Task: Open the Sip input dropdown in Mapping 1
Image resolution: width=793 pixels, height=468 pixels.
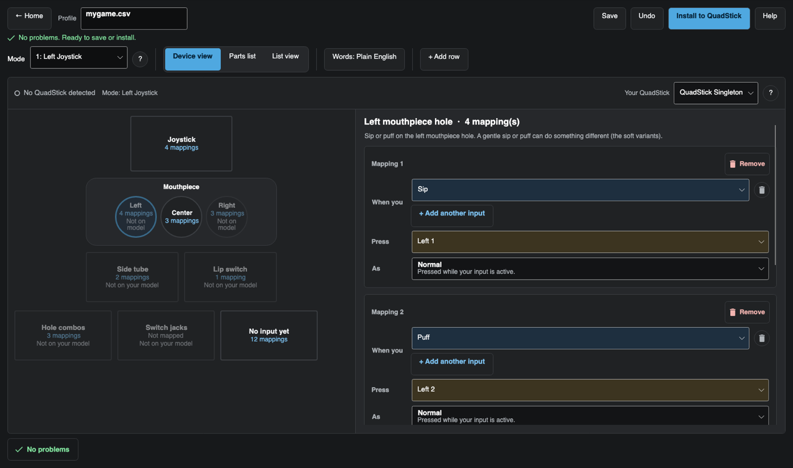Action: (580, 190)
